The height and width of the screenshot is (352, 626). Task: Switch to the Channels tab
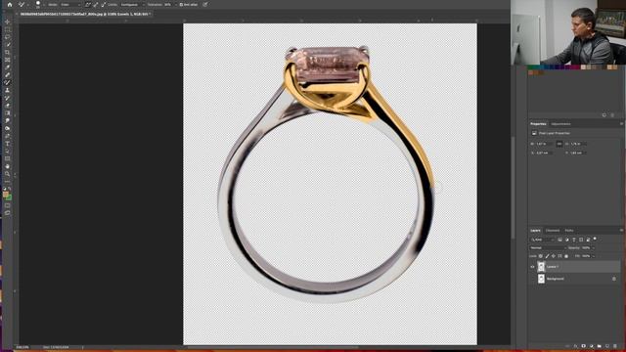tap(553, 231)
